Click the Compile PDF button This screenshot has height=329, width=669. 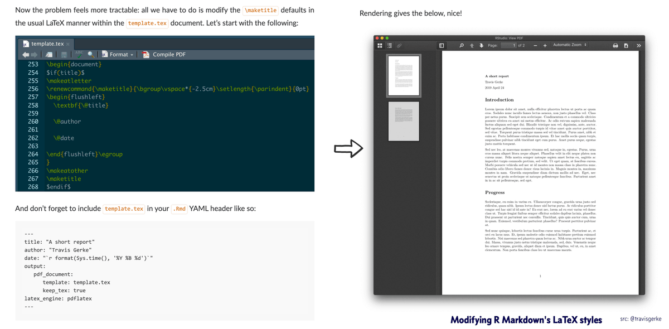(163, 55)
